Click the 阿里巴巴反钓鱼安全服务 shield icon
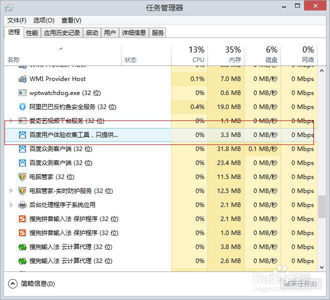This screenshot has width=330, height=300. click(x=22, y=107)
